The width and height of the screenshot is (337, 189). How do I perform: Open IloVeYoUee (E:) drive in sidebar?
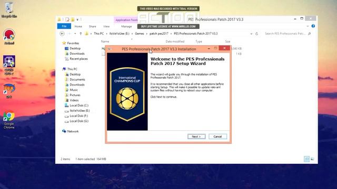[x=80, y=111]
